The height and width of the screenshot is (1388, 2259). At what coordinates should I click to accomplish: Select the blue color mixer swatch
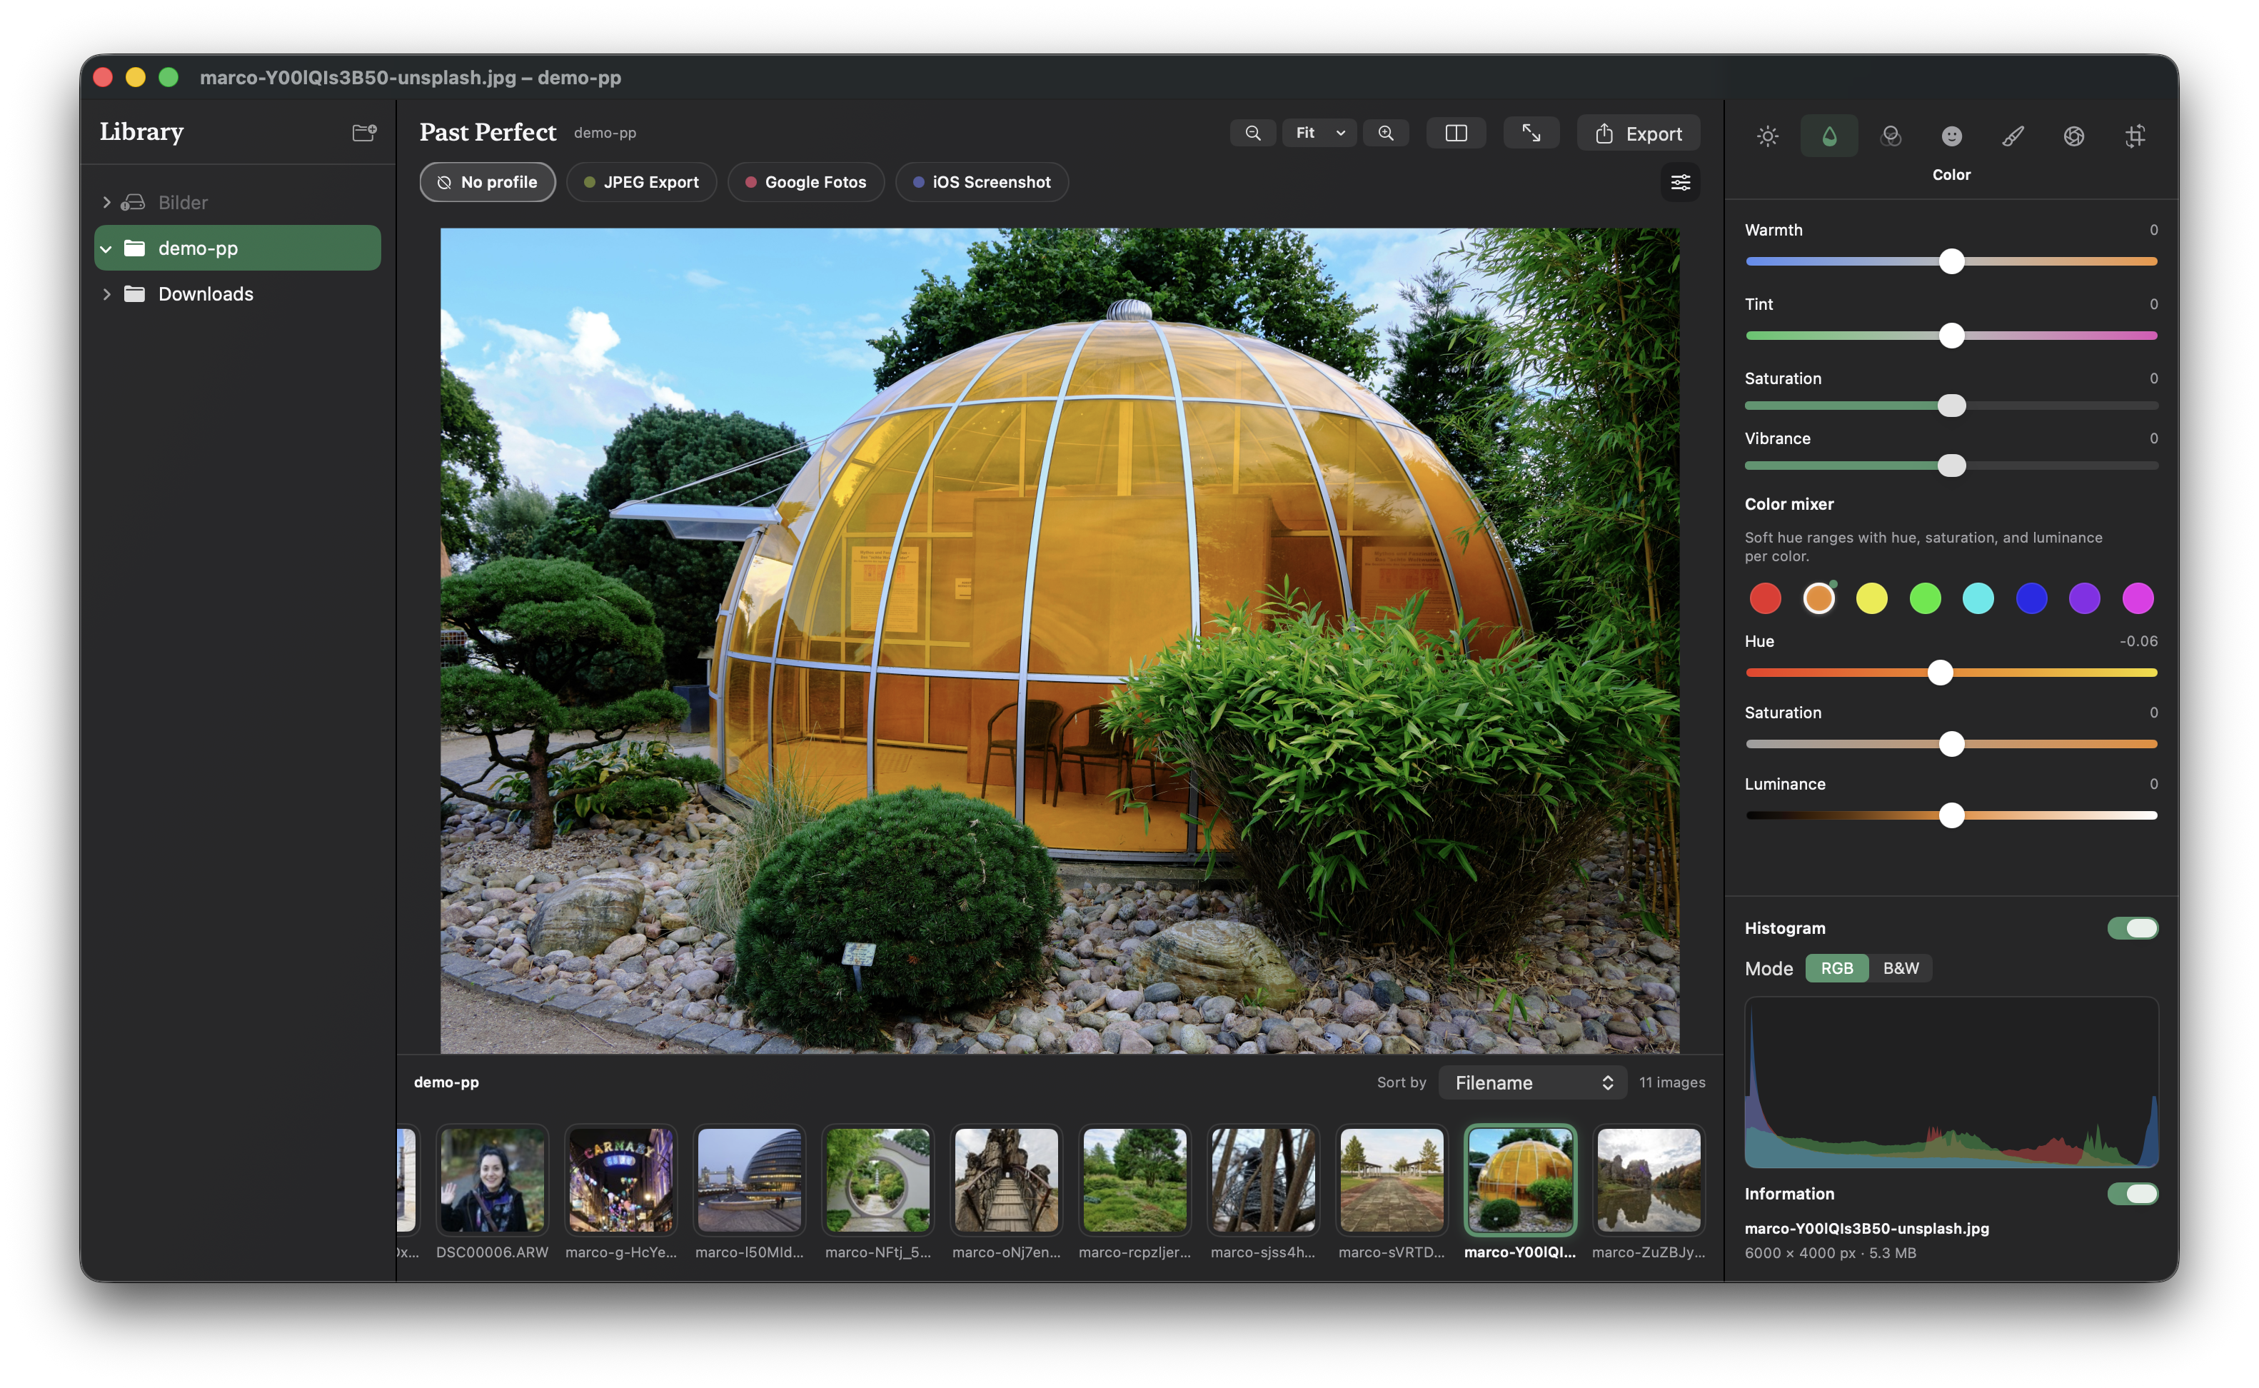[2031, 598]
